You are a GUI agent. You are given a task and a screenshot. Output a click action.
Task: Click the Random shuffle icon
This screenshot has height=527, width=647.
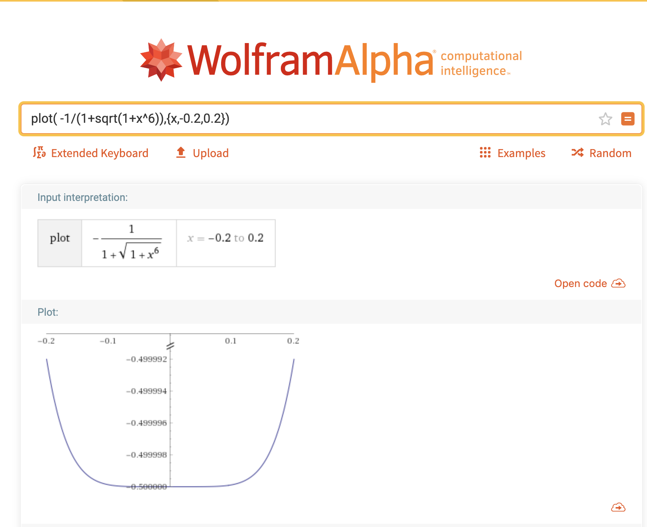(577, 152)
